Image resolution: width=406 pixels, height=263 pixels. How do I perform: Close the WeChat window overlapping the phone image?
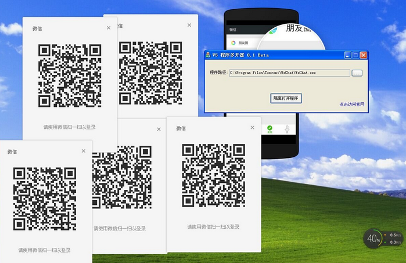(x=253, y=128)
